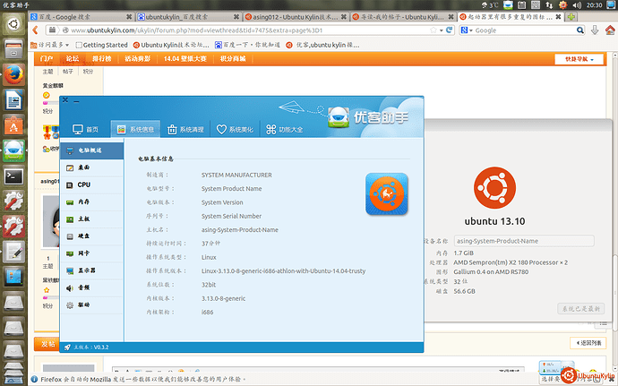Open the 优客,ubuntu kylin bookmark
The width and height of the screenshot is (618, 386).
coord(322,45)
